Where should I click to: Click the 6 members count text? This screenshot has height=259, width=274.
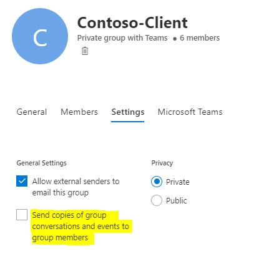(200, 38)
